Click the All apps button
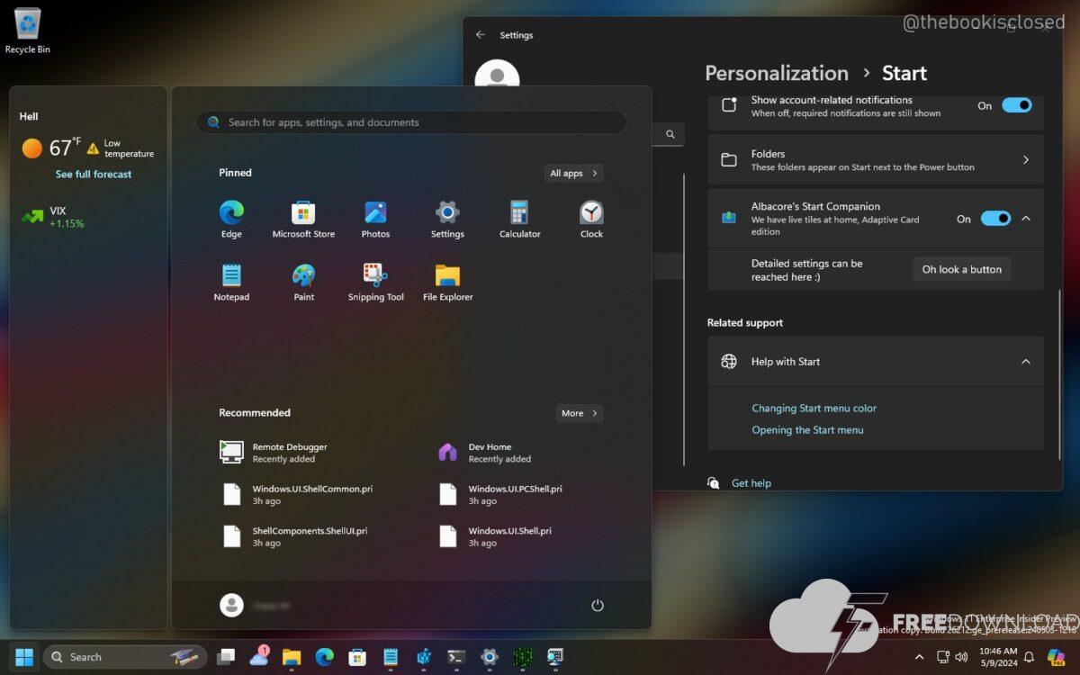Viewport: 1080px width, 675px height. (573, 173)
